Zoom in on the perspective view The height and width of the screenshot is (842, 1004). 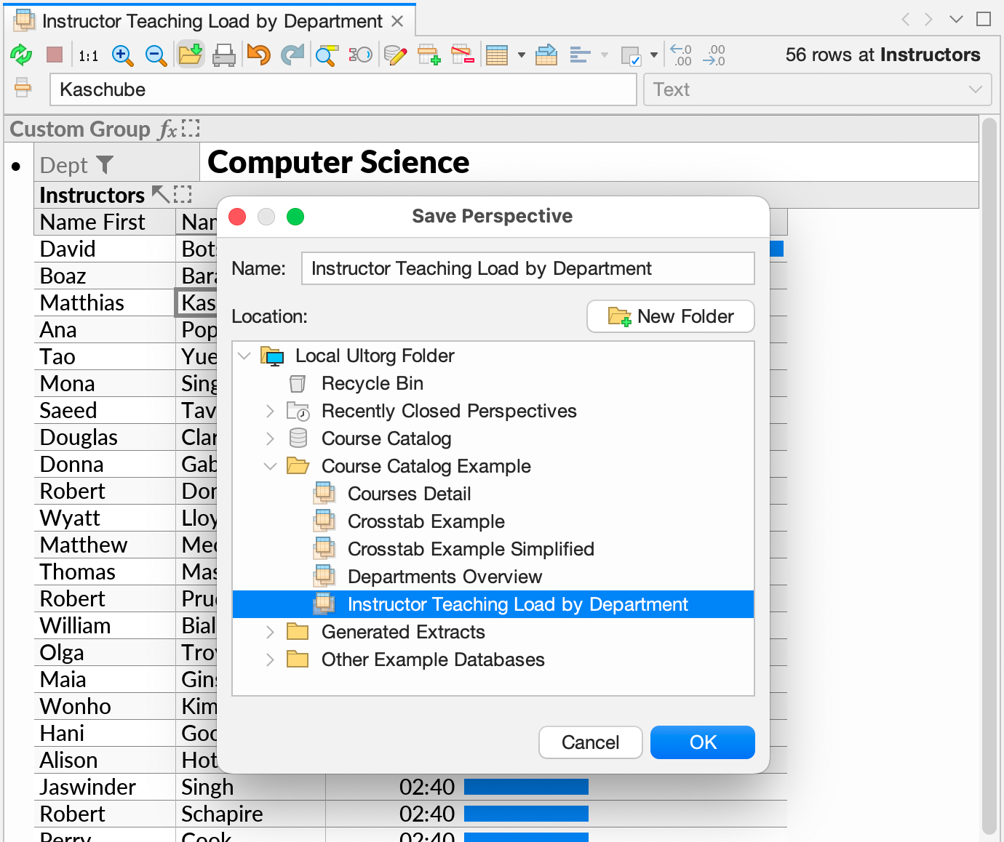[122, 55]
